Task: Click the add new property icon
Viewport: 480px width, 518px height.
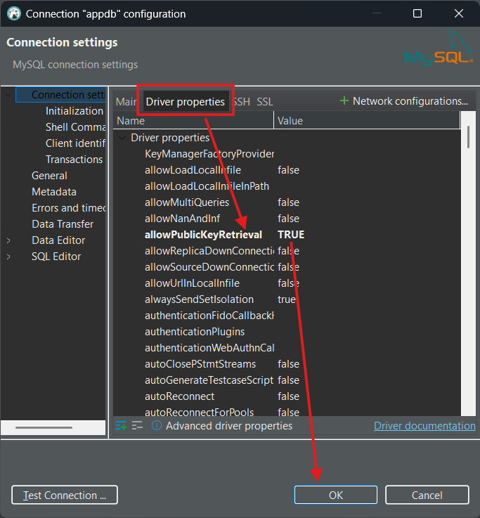Action: tap(121, 426)
